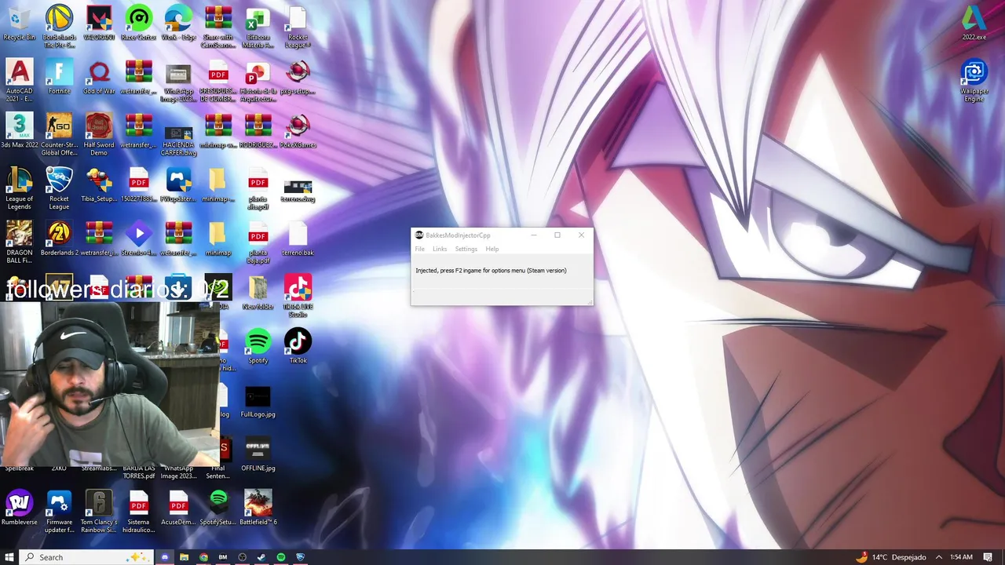The height and width of the screenshot is (565, 1005).
Task: Select the planta alta.pdf file
Action: point(258,189)
